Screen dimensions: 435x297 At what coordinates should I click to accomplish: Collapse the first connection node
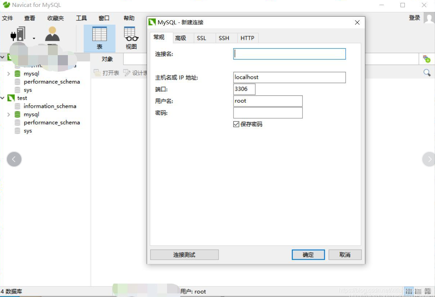click(3, 57)
